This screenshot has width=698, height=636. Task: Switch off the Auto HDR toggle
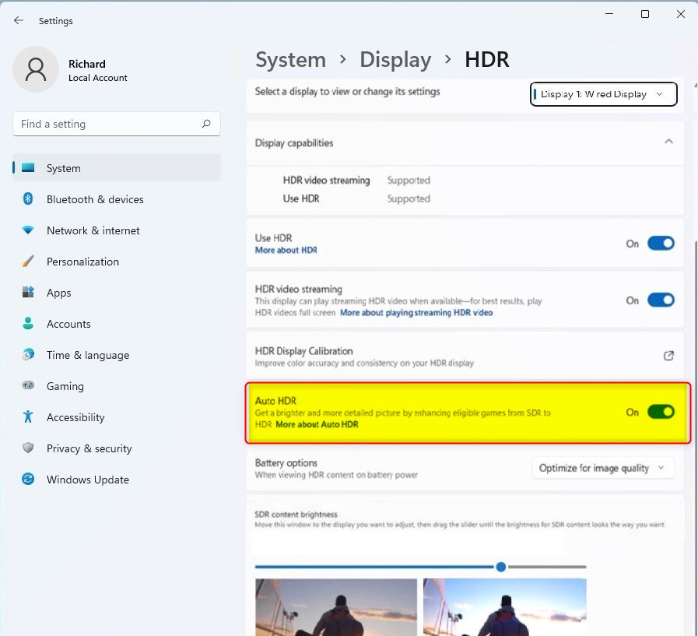coord(661,412)
